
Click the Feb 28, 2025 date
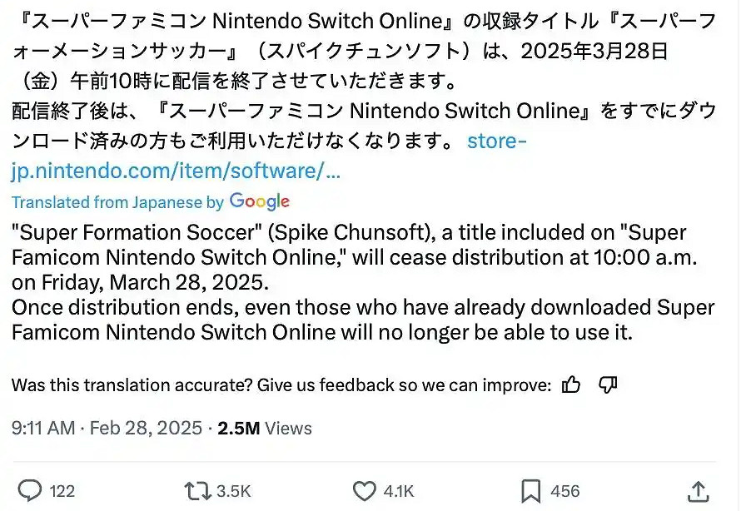147,428
